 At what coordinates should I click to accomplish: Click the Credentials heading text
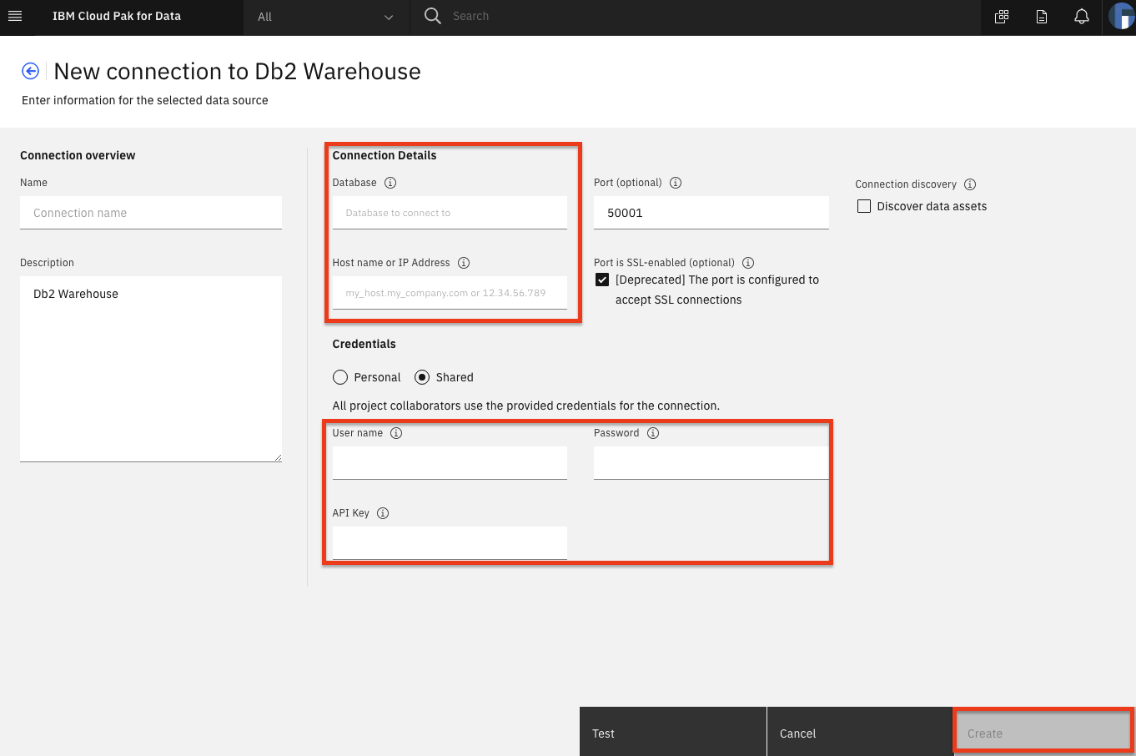(x=364, y=344)
